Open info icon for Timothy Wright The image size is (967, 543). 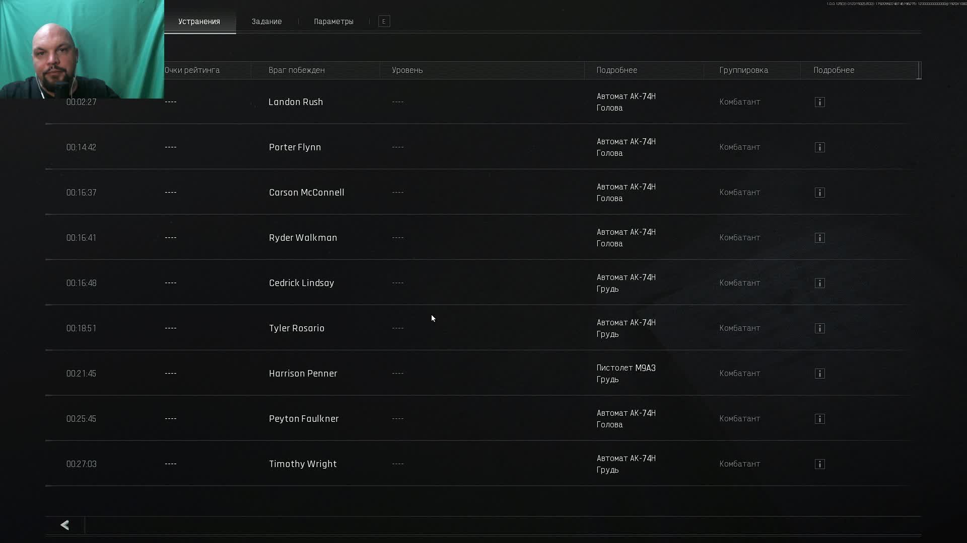coord(819,464)
